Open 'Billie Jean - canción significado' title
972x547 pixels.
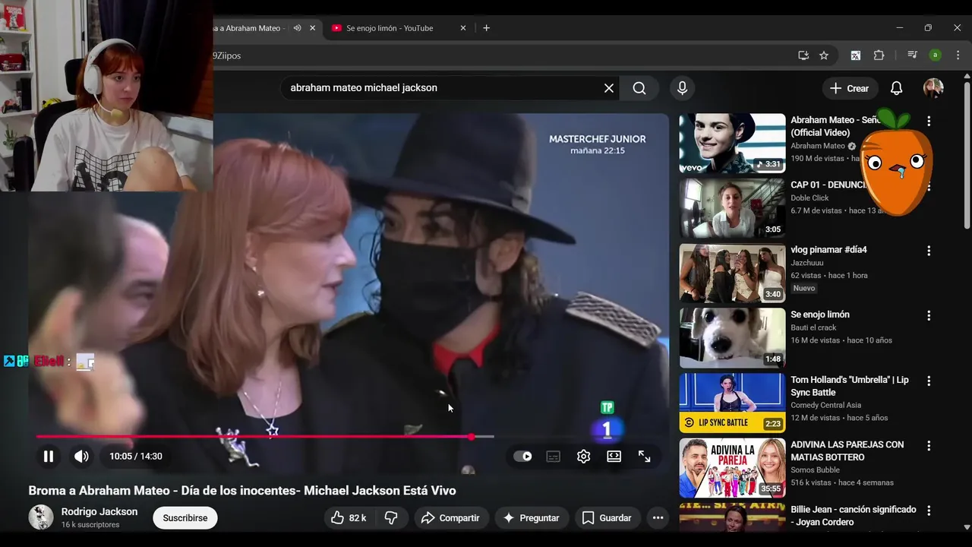pyautogui.click(x=853, y=516)
